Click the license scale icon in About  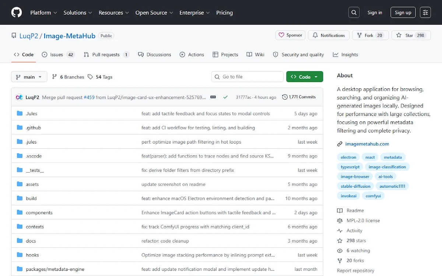tap(340, 220)
